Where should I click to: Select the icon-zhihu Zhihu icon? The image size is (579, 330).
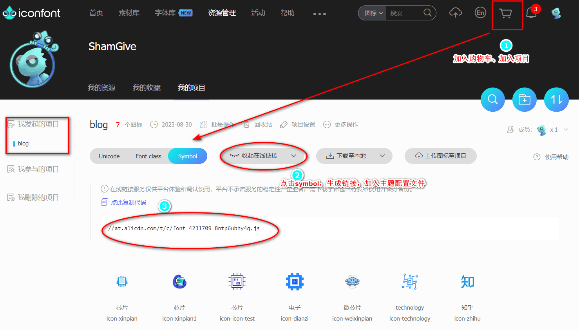[467, 281]
